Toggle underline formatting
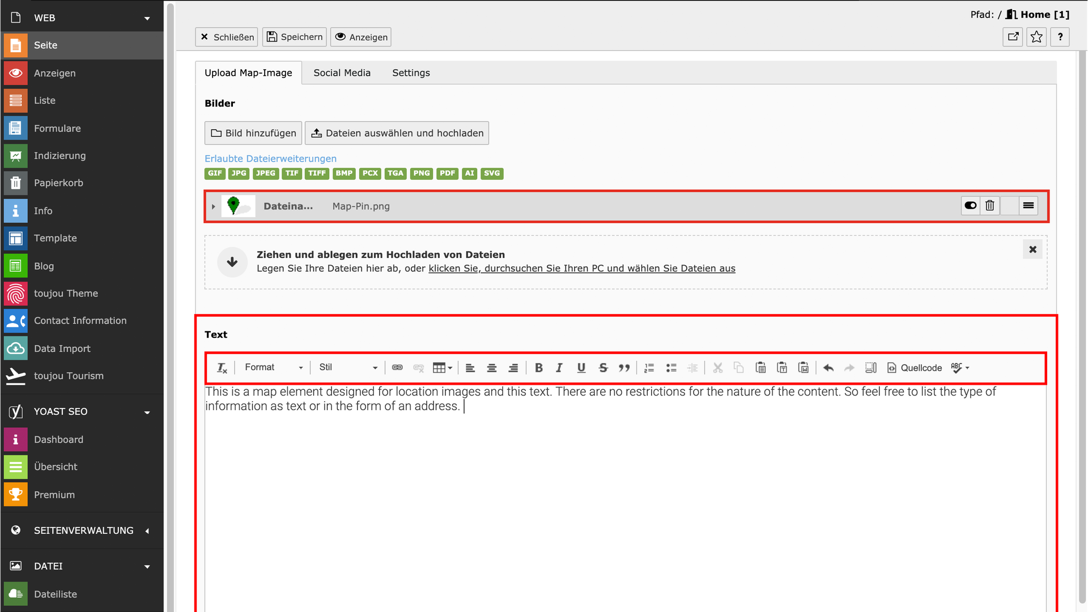This screenshot has height=612, width=1088. pos(581,368)
